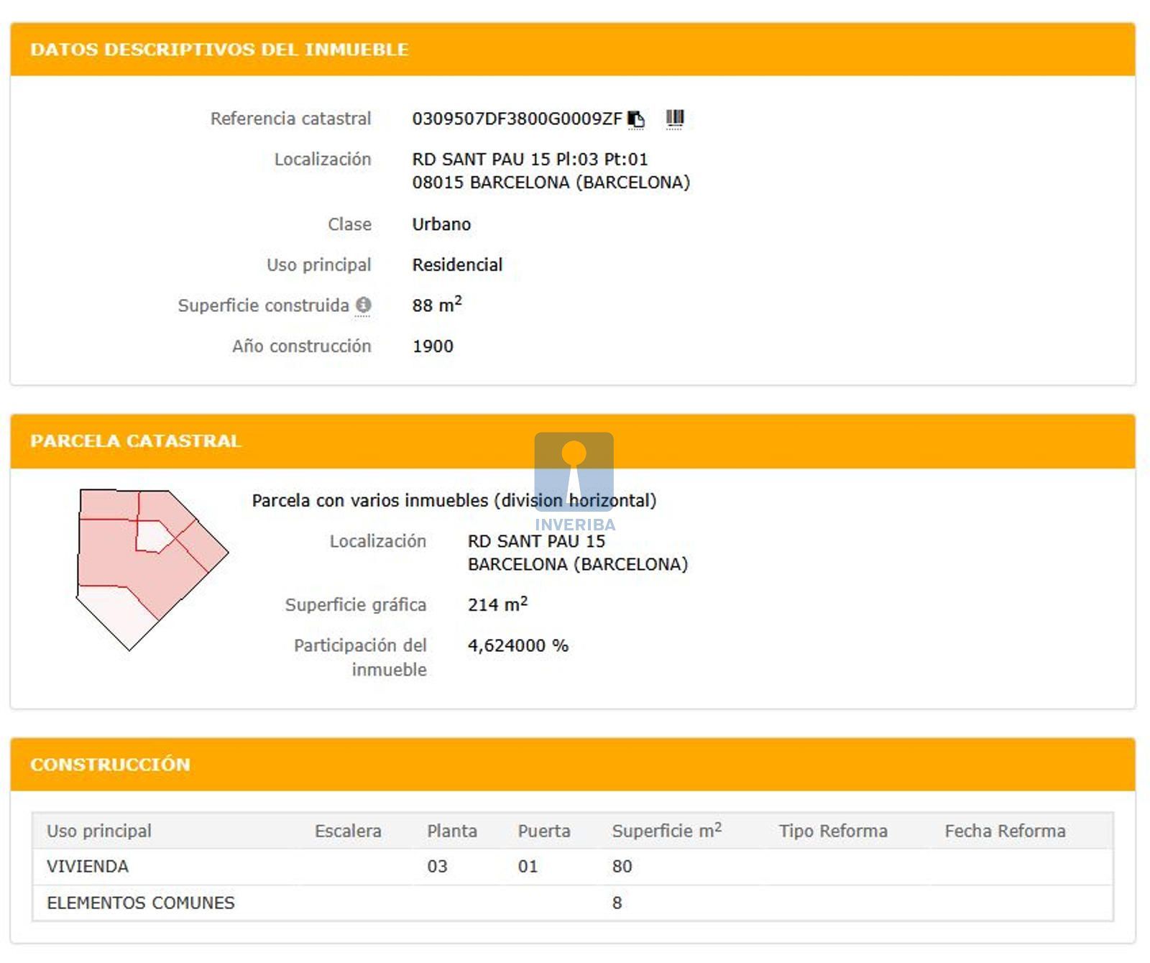Click the Superficie m² column header
The image size is (1150, 963).
(666, 831)
